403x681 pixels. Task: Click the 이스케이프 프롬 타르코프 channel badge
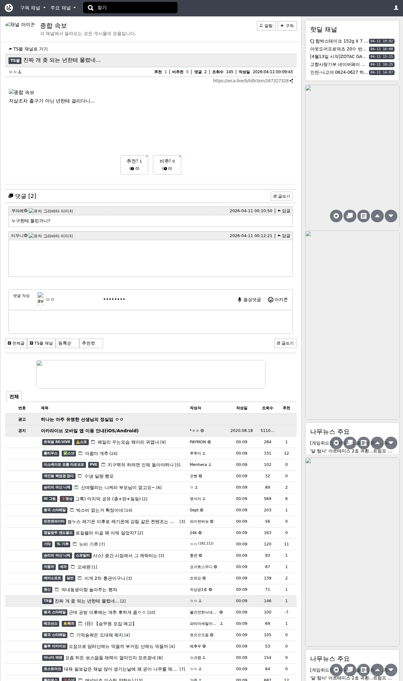tap(64, 465)
